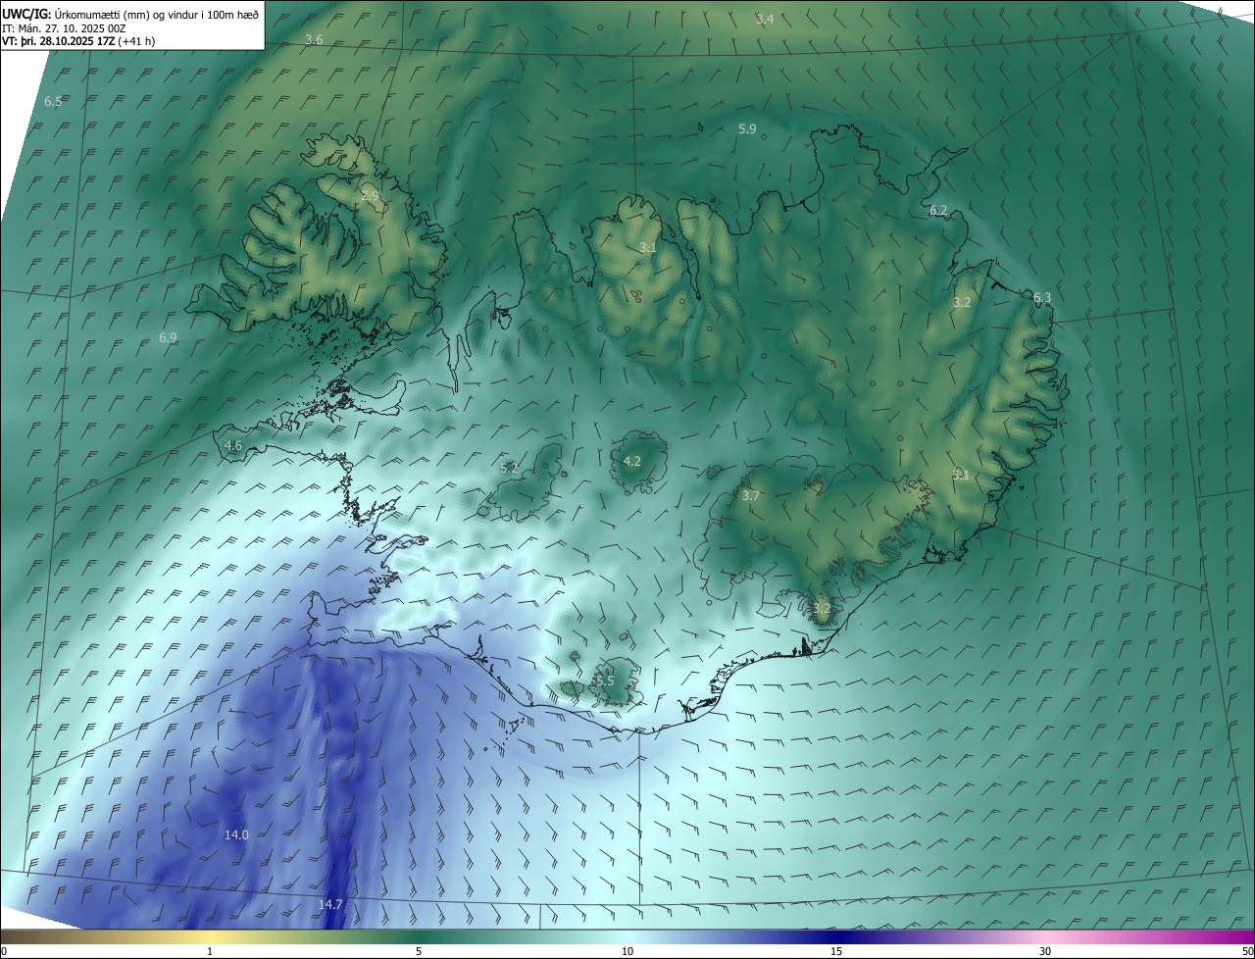The width and height of the screenshot is (1255, 959).
Task: Click the 50 tick on the color scale
Action: [x=1247, y=951]
